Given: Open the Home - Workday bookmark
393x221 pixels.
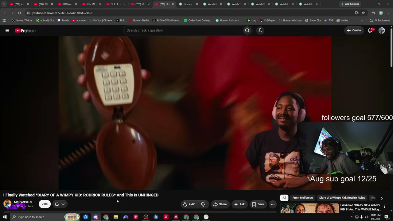Looking at the screenshot, I should tap(290, 21).
